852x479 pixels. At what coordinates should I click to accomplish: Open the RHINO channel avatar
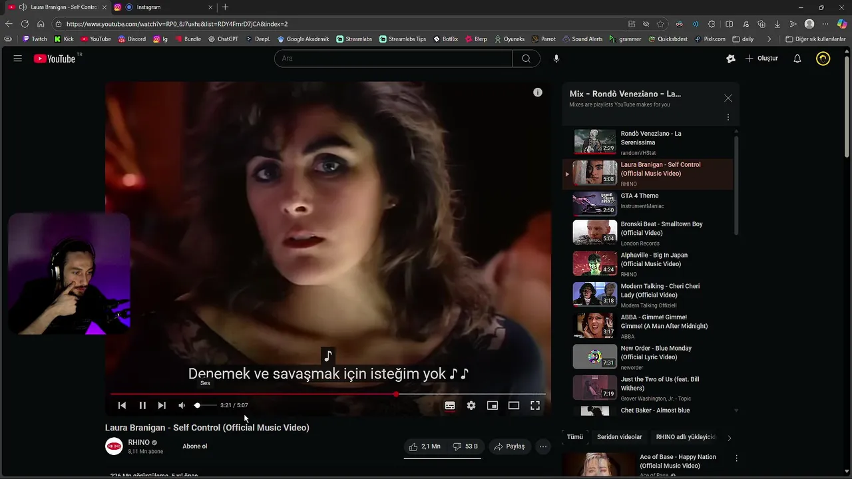114,446
